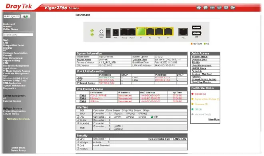Image resolution: width=264 pixels, height=156 pixels.
Task: Click the Home icon in header
Action: point(199,8)
